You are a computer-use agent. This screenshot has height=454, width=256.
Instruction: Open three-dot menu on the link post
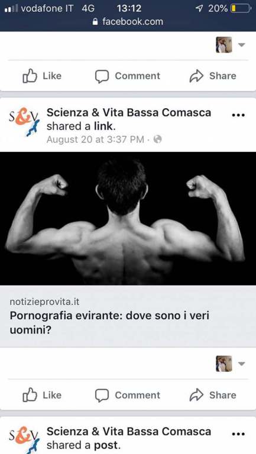[x=239, y=115]
